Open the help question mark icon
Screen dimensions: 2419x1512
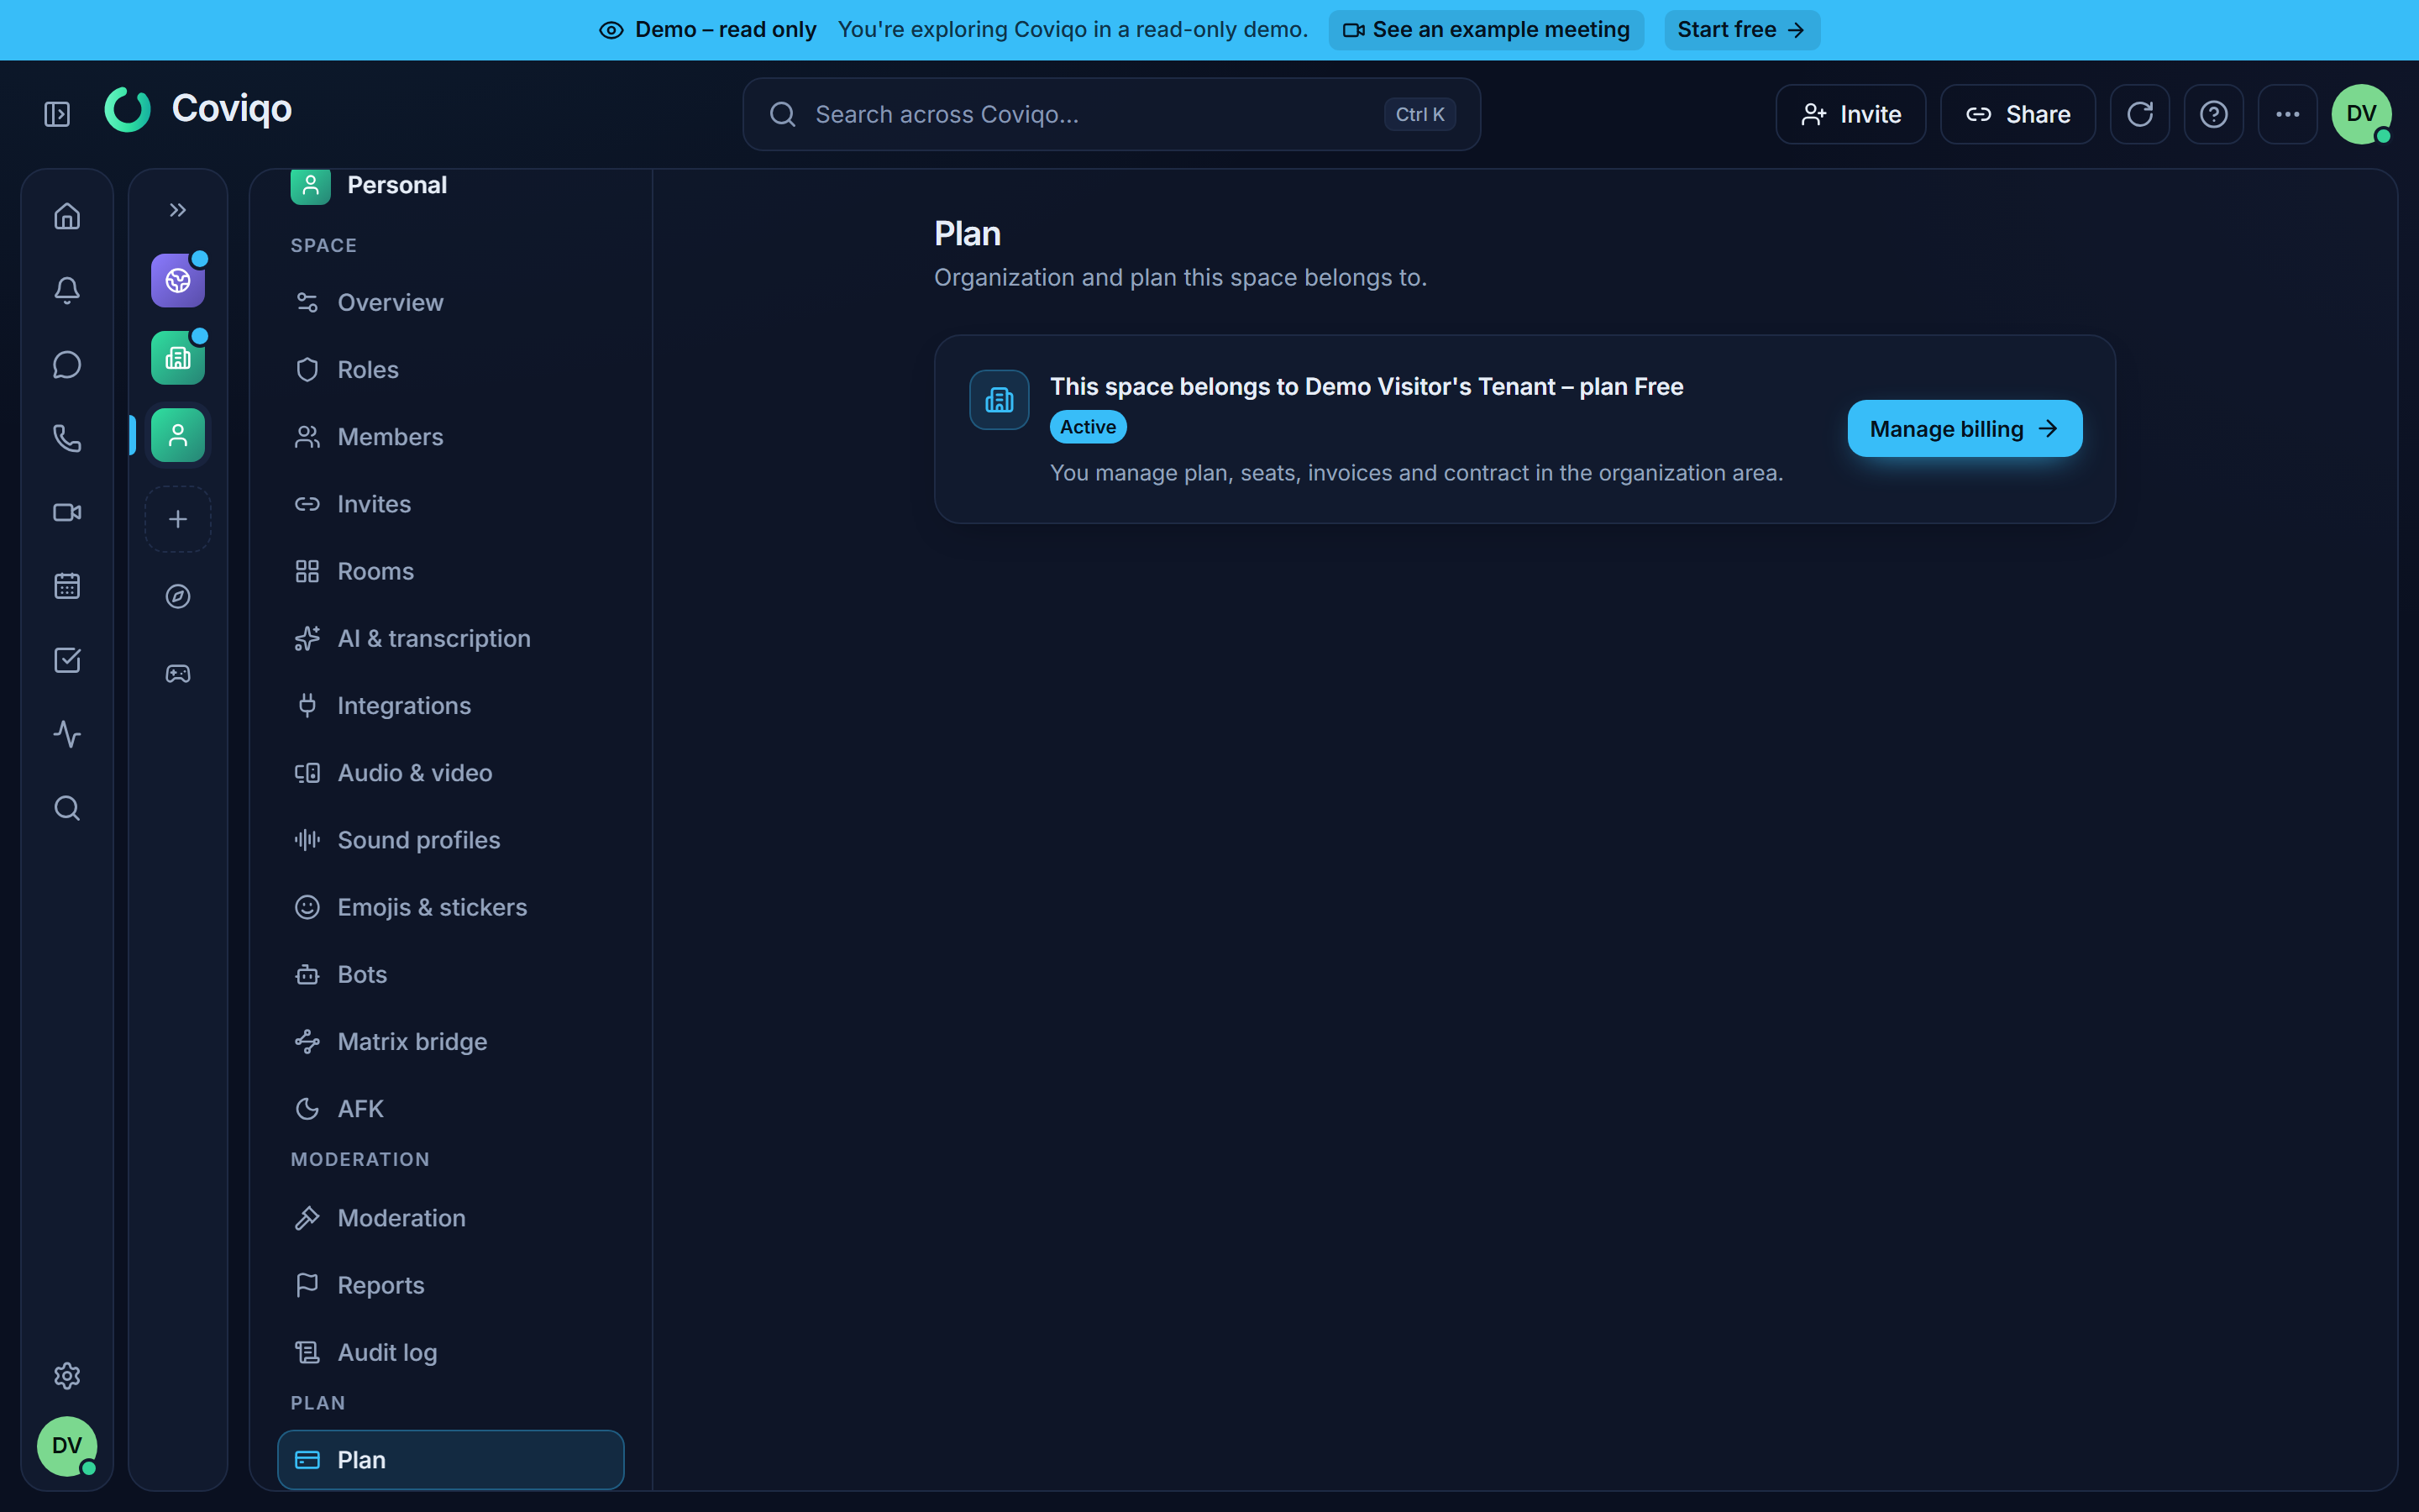point(2213,114)
